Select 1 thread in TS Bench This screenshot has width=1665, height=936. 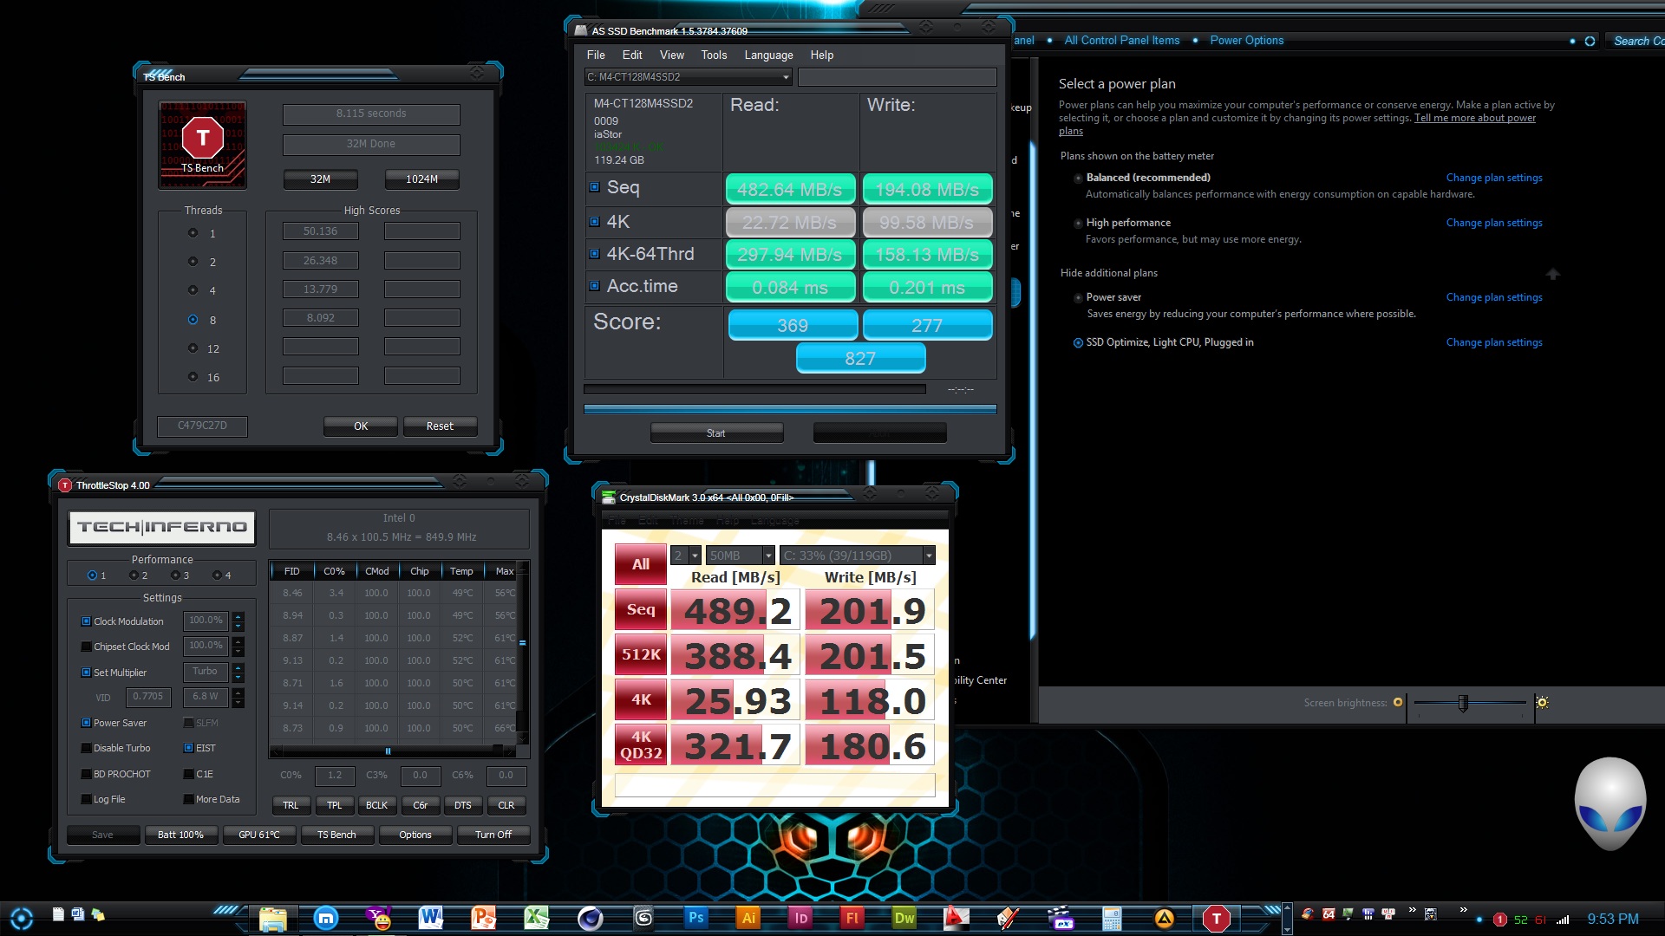pyautogui.click(x=193, y=233)
